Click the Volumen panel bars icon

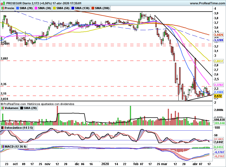pos(3,108)
